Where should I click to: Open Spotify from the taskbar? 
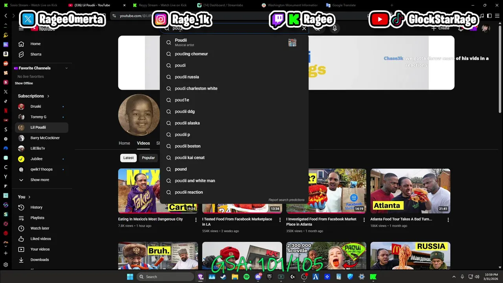click(x=246, y=277)
